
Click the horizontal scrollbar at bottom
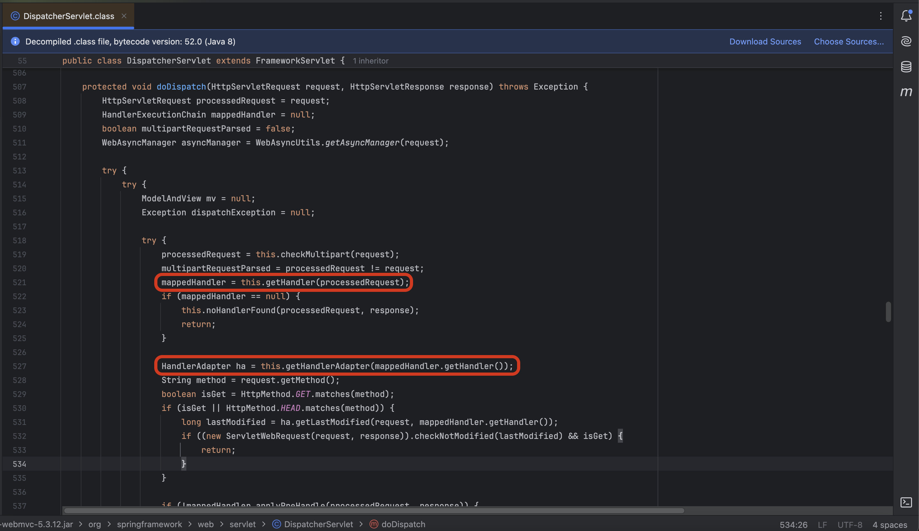[x=374, y=511]
